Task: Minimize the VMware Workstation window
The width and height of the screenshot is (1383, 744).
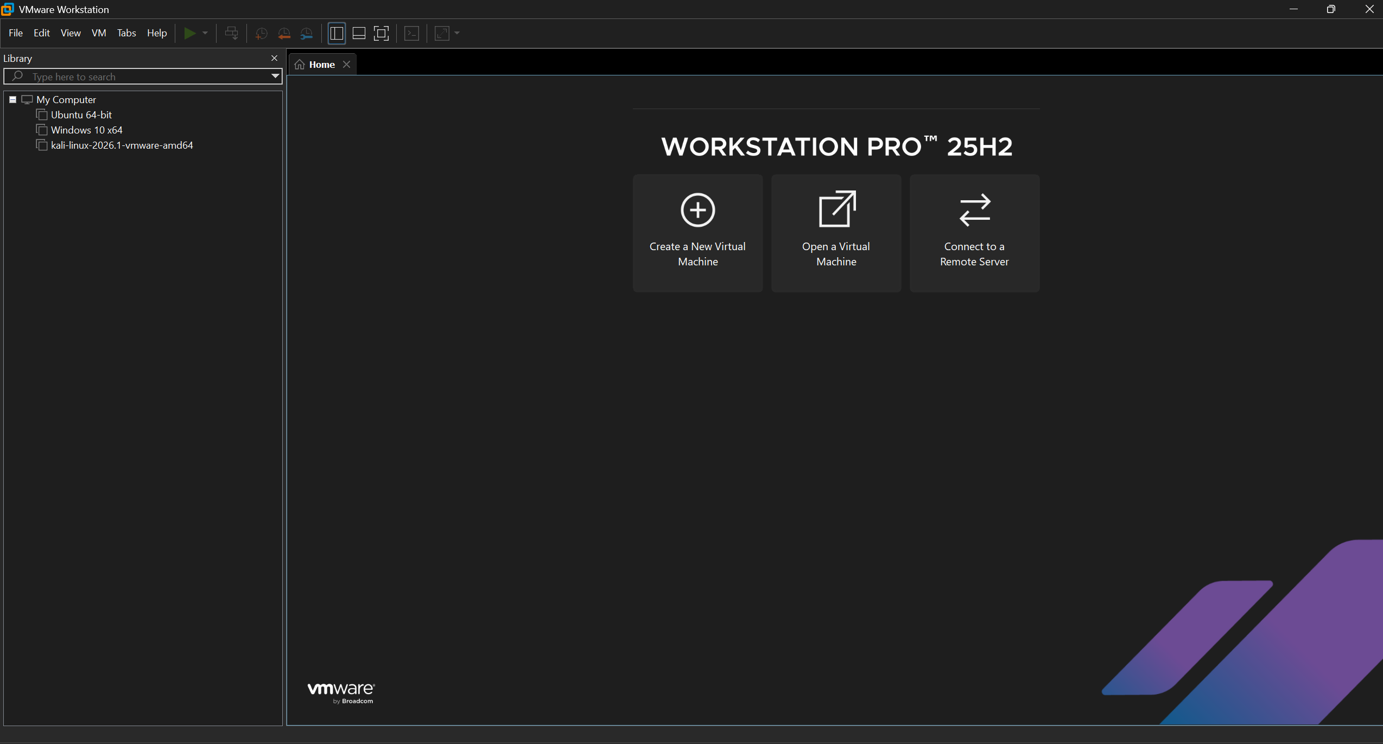Action: pyautogui.click(x=1293, y=9)
